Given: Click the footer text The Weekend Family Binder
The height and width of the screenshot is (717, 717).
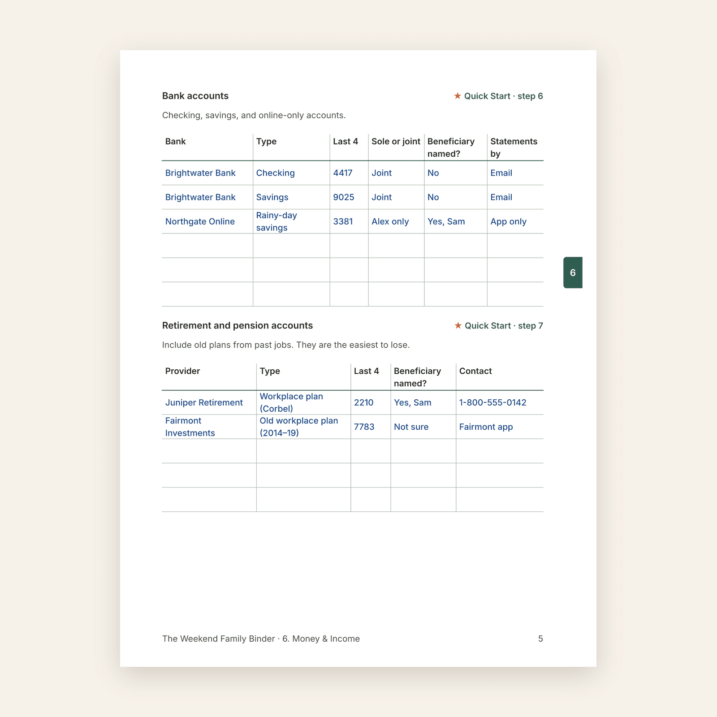Looking at the screenshot, I should pyautogui.click(x=219, y=639).
